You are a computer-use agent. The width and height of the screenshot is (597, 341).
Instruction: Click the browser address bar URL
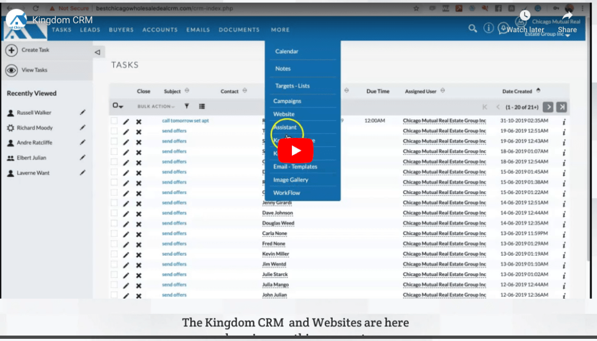165,8
